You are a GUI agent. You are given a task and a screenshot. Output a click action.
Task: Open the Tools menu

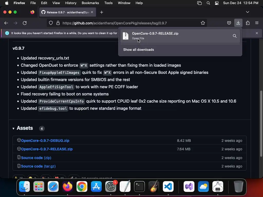click(x=108, y=3)
